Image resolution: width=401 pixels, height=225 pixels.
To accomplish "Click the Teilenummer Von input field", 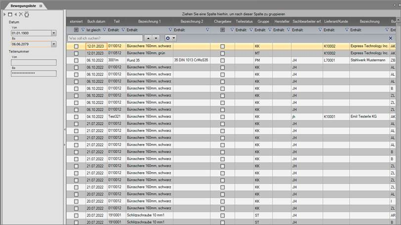I will coord(33,63).
